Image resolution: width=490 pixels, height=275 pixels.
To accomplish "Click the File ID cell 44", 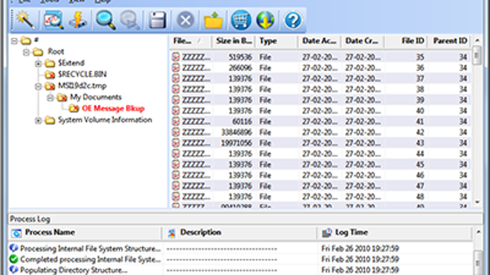I will [420, 154].
